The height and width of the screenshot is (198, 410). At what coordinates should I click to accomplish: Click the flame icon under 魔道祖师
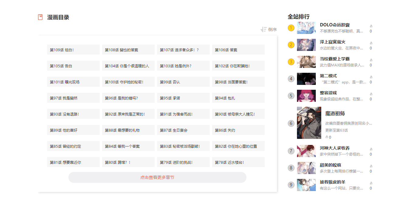[x=327, y=137]
